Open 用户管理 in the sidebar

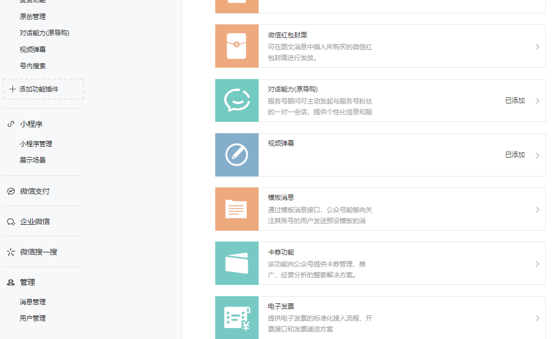pyautogui.click(x=33, y=318)
